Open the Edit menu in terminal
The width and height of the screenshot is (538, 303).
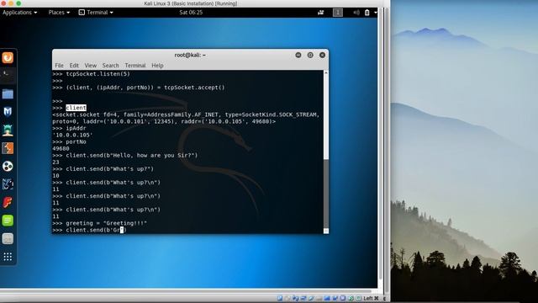click(x=74, y=66)
